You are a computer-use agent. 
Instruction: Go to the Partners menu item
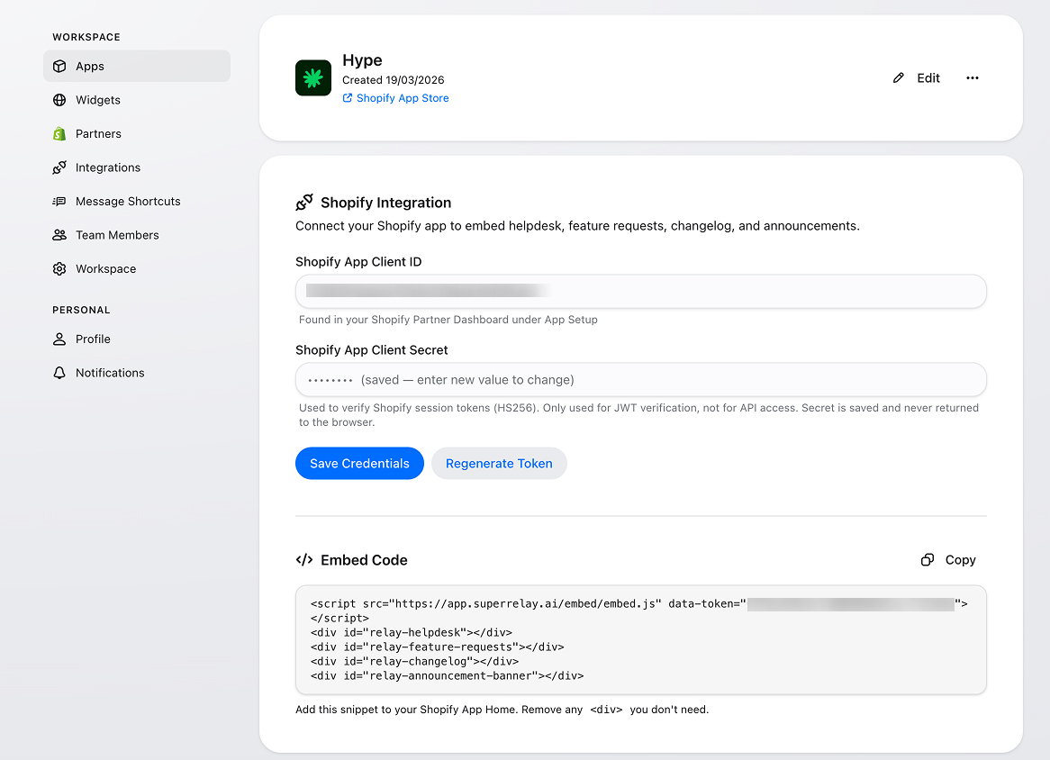tap(98, 134)
